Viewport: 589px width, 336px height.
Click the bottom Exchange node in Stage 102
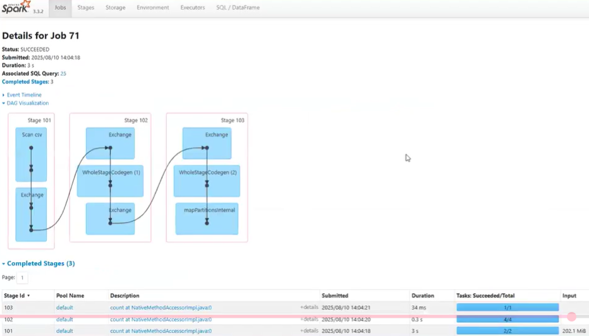[111, 219]
